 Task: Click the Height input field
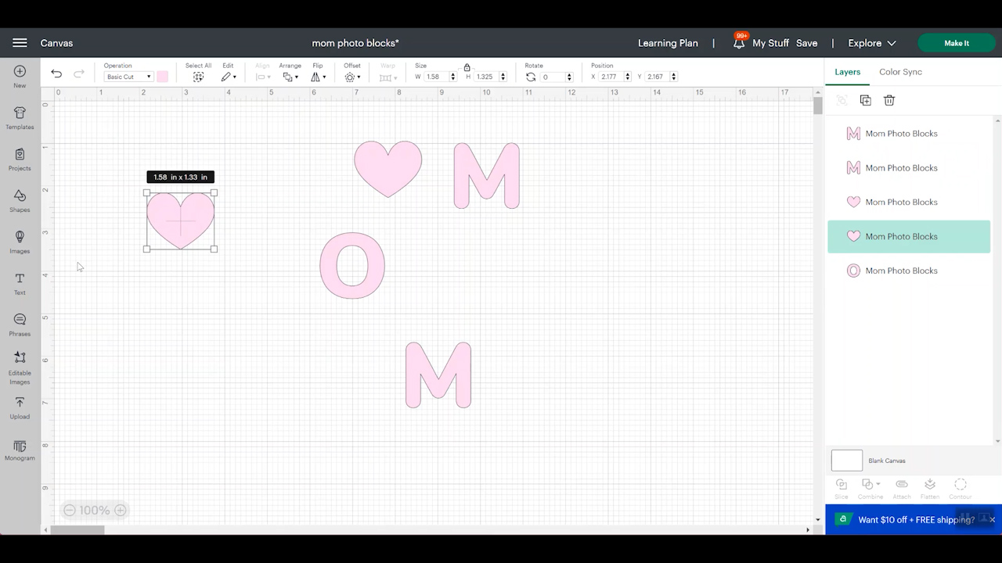486,77
